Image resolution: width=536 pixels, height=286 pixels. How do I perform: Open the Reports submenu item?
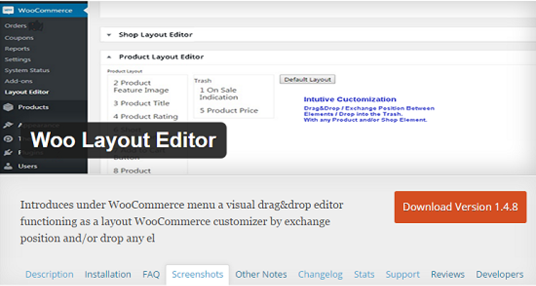click(17, 49)
